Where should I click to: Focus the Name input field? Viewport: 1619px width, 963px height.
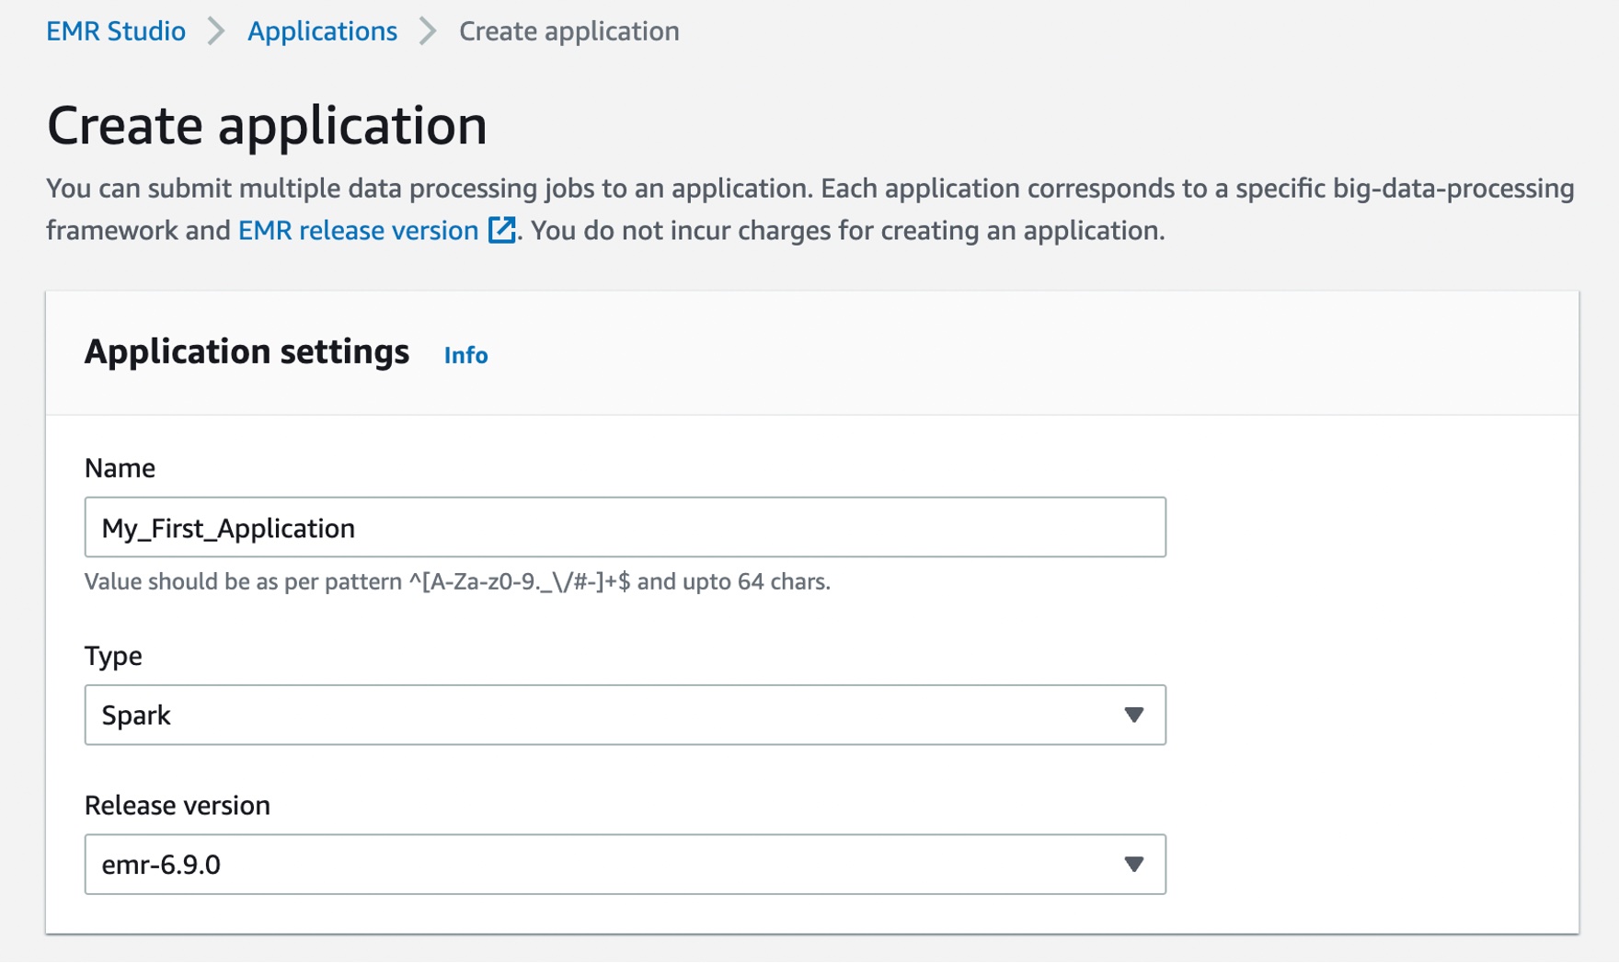click(626, 527)
